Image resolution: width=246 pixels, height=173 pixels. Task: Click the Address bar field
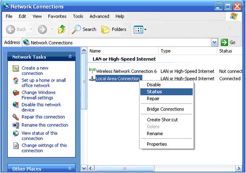(x=120, y=42)
